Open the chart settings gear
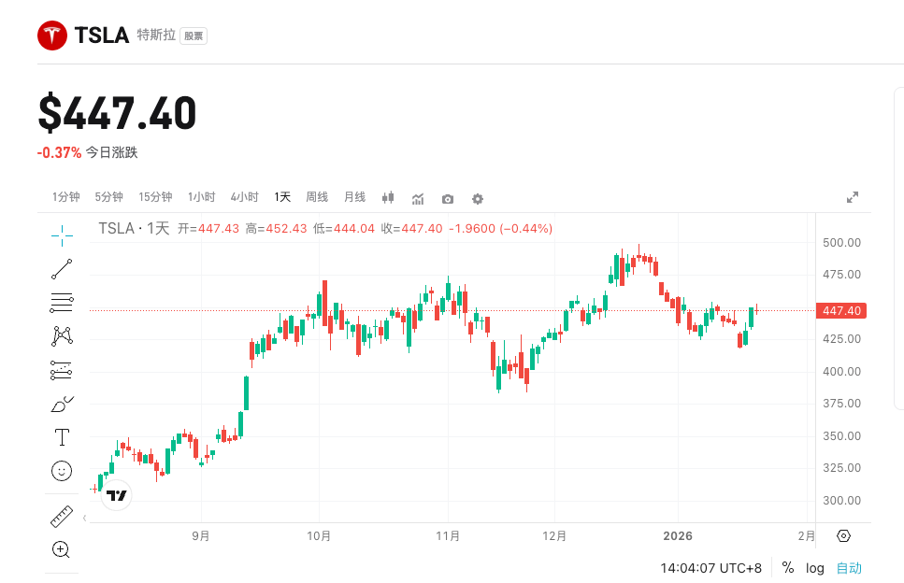This screenshot has height=583, width=904. 477,199
